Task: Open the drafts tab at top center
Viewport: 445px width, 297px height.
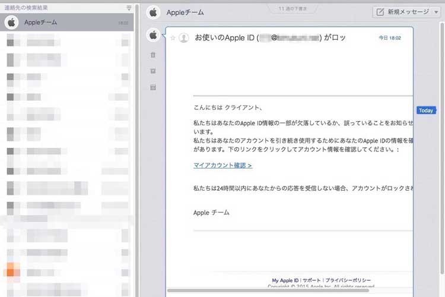Action: (293, 8)
